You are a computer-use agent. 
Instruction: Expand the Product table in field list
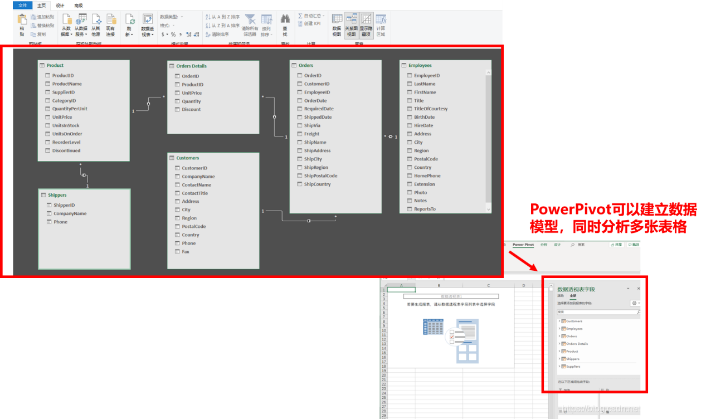point(559,351)
